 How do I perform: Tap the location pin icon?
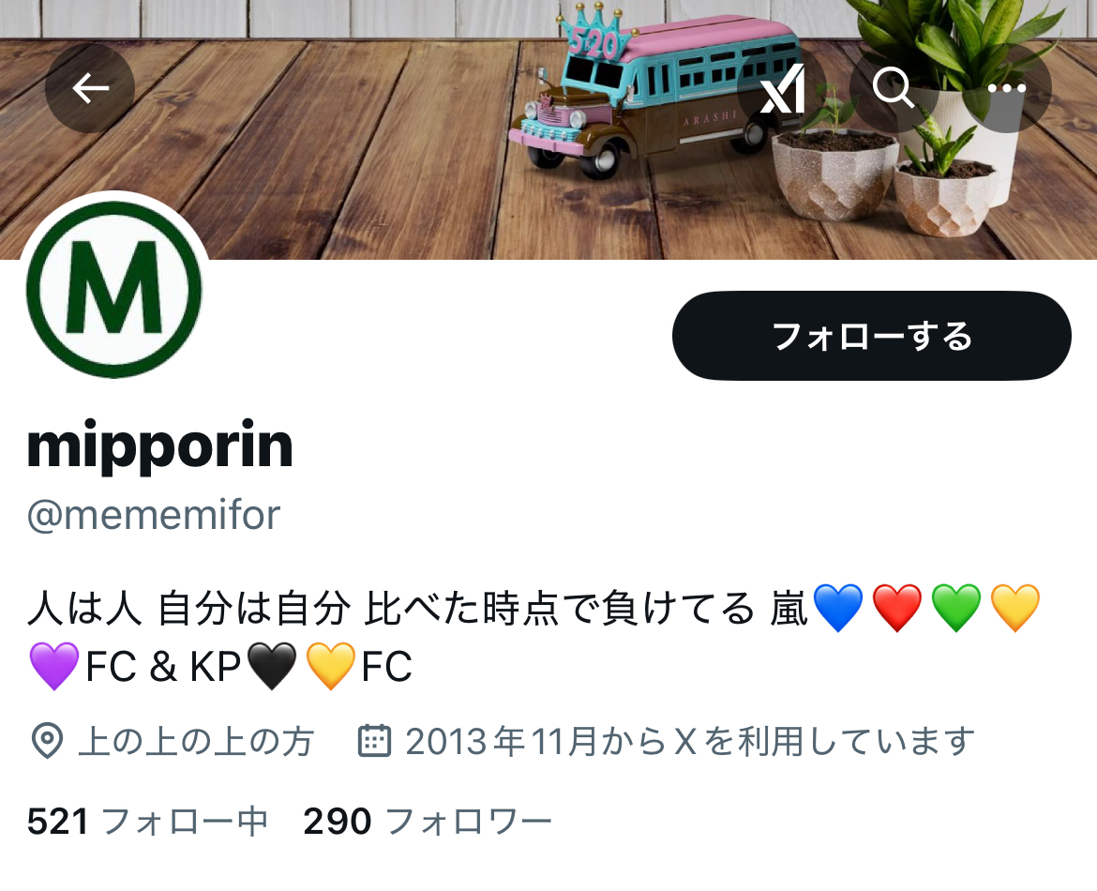(x=48, y=741)
